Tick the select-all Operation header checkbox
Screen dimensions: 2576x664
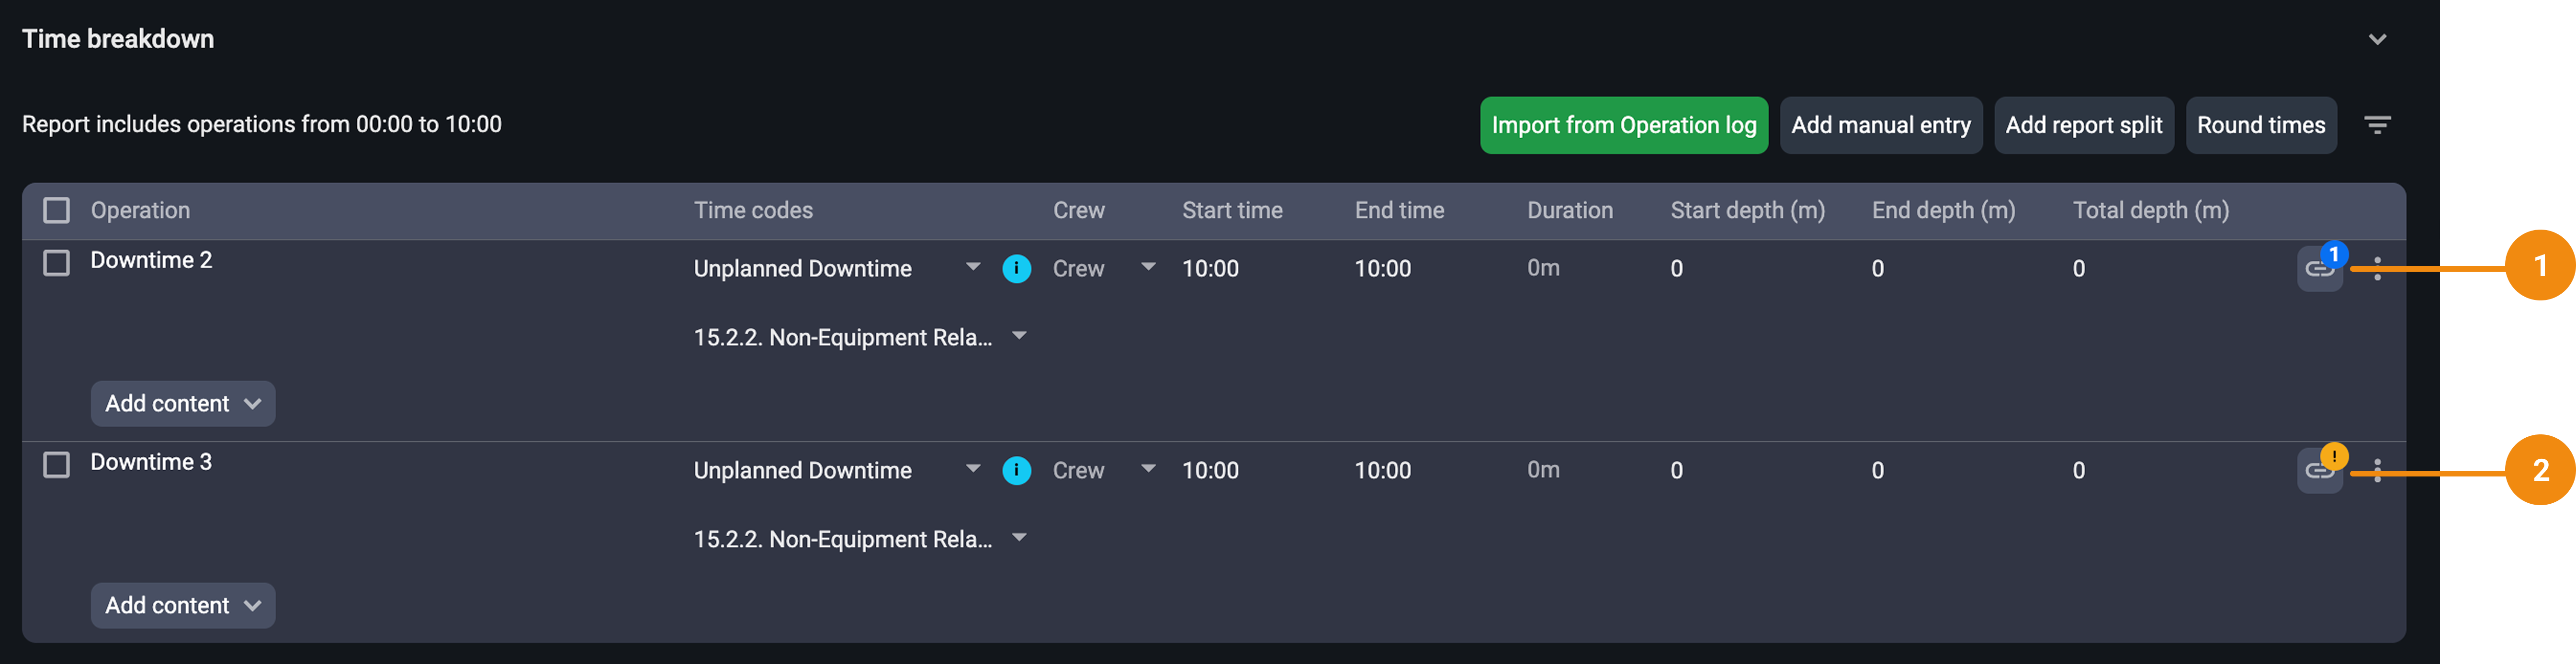tap(57, 210)
